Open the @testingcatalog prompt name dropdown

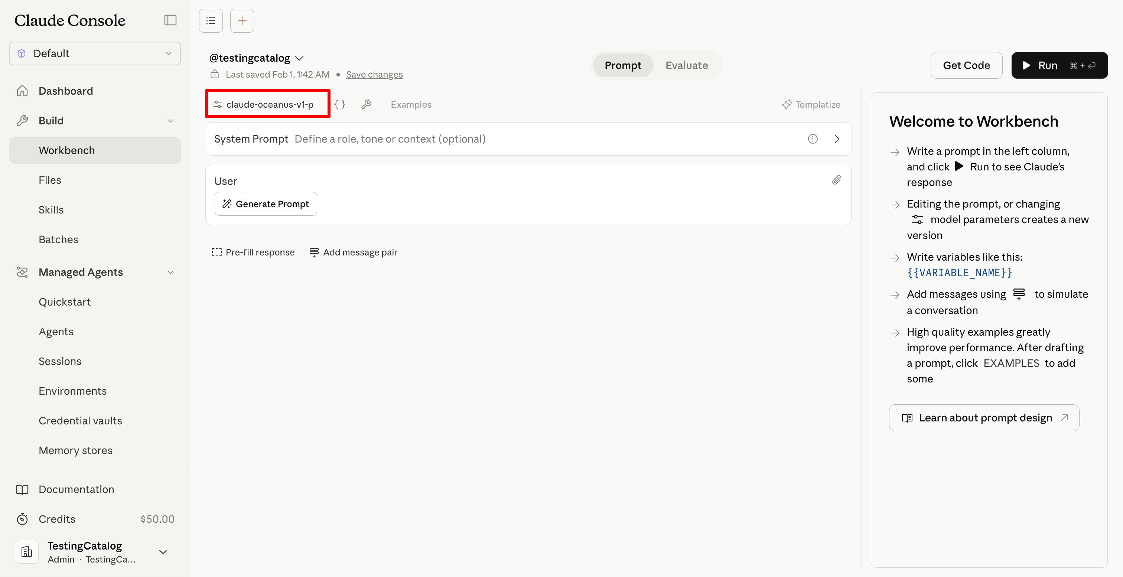(x=256, y=58)
